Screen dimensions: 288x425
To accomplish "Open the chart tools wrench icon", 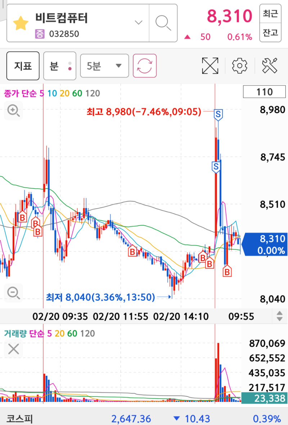I will (x=270, y=66).
